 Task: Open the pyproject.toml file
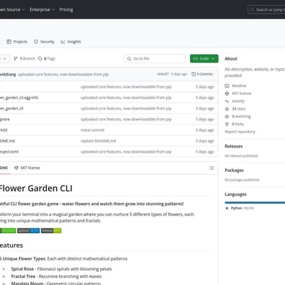(9, 152)
